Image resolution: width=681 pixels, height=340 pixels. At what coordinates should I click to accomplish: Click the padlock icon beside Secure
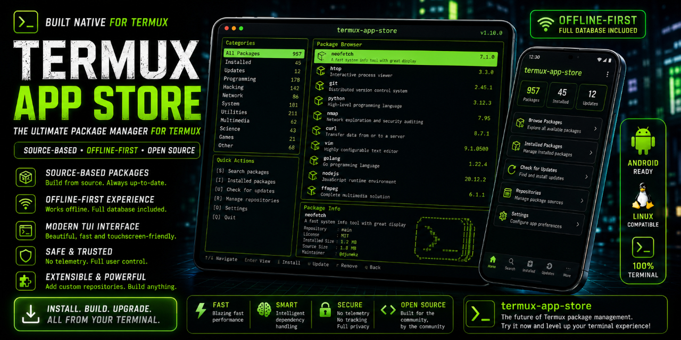point(325,310)
